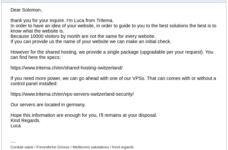Click "Cordiali saluti" in the signature footer

click(22, 147)
